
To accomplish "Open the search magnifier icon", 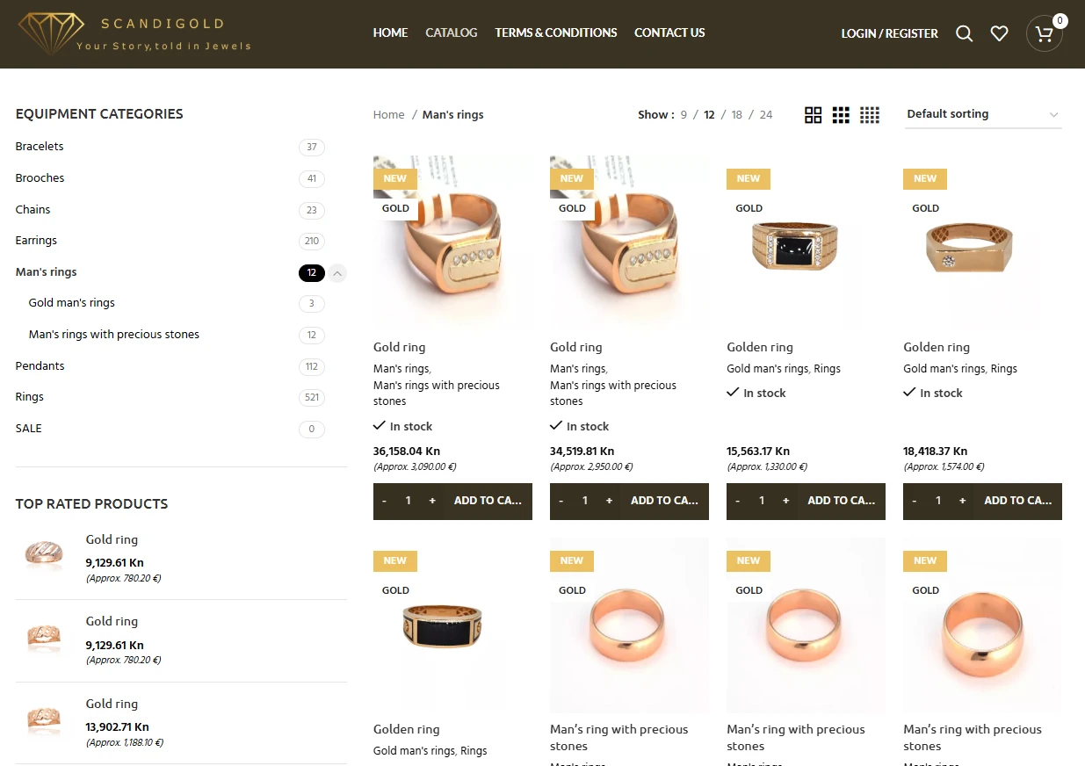I will click(x=964, y=33).
